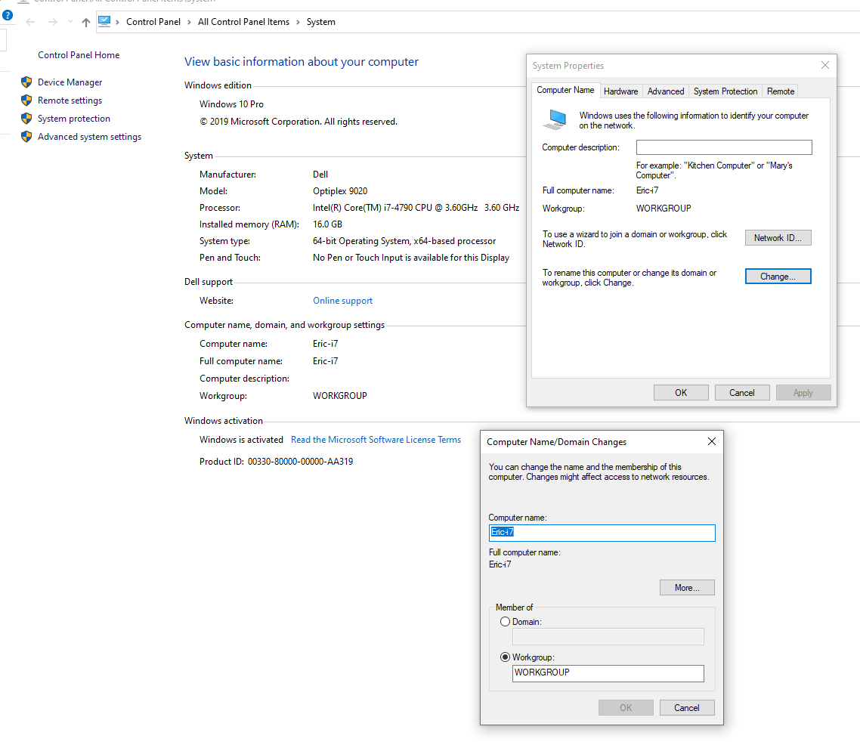Expand the chevron after Control Panel breadcrumb
This screenshot has width=860, height=742.
click(189, 22)
